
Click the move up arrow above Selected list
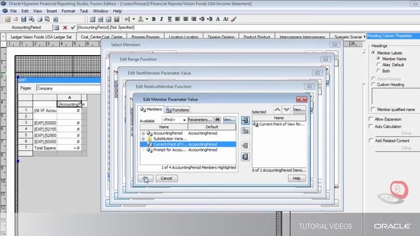pos(278,109)
